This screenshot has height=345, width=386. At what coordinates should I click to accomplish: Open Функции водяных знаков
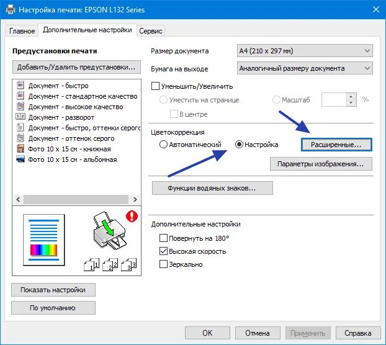(x=212, y=188)
